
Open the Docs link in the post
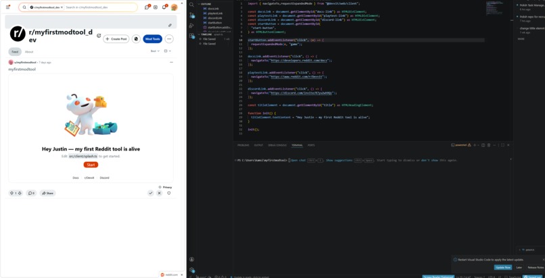(x=76, y=178)
